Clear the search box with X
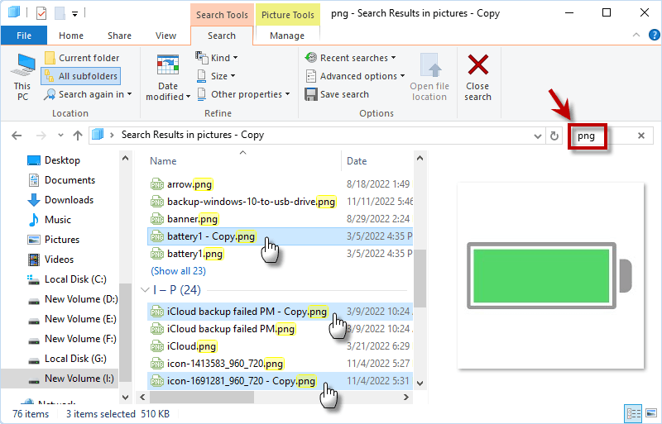This screenshot has width=662, height=424. [641, 136]
